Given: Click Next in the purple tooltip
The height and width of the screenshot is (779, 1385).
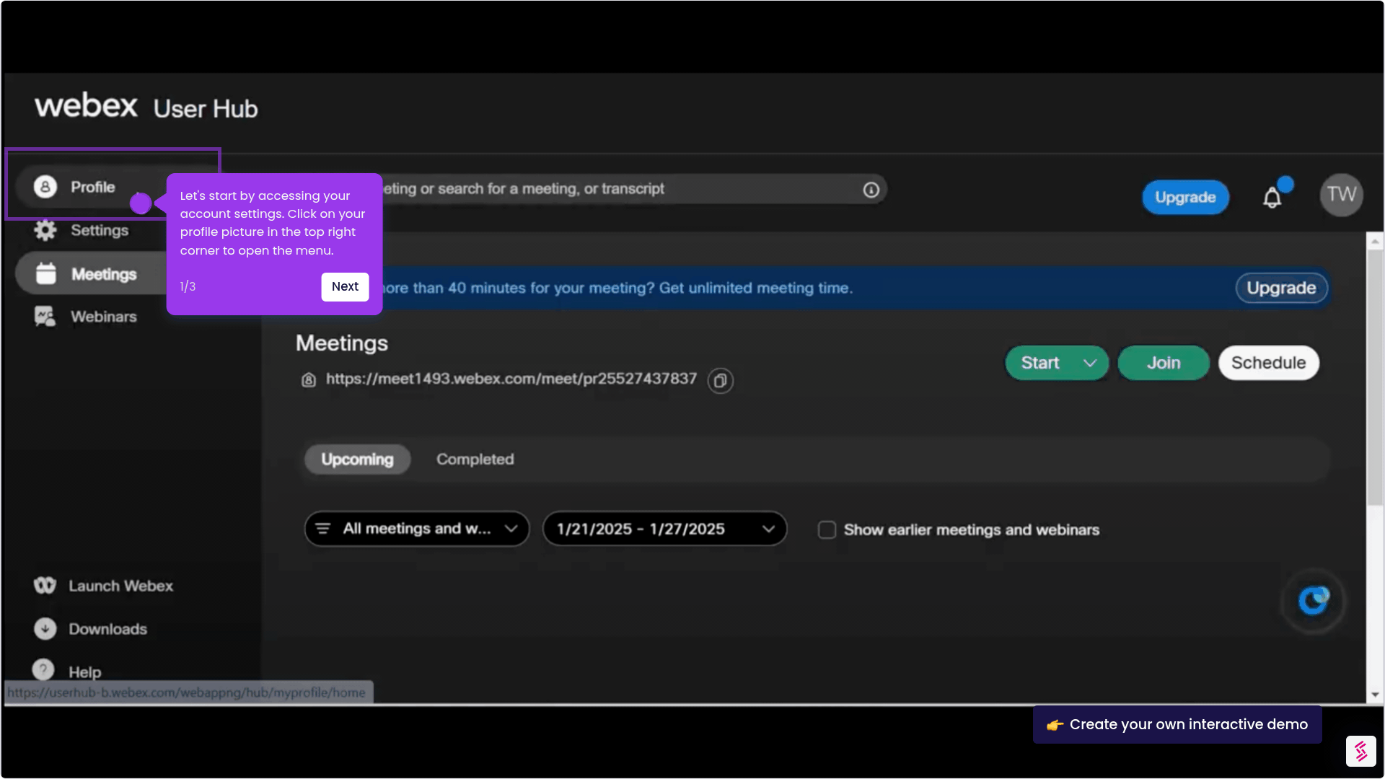Looking at the screenshot, I should click(345, 286).
